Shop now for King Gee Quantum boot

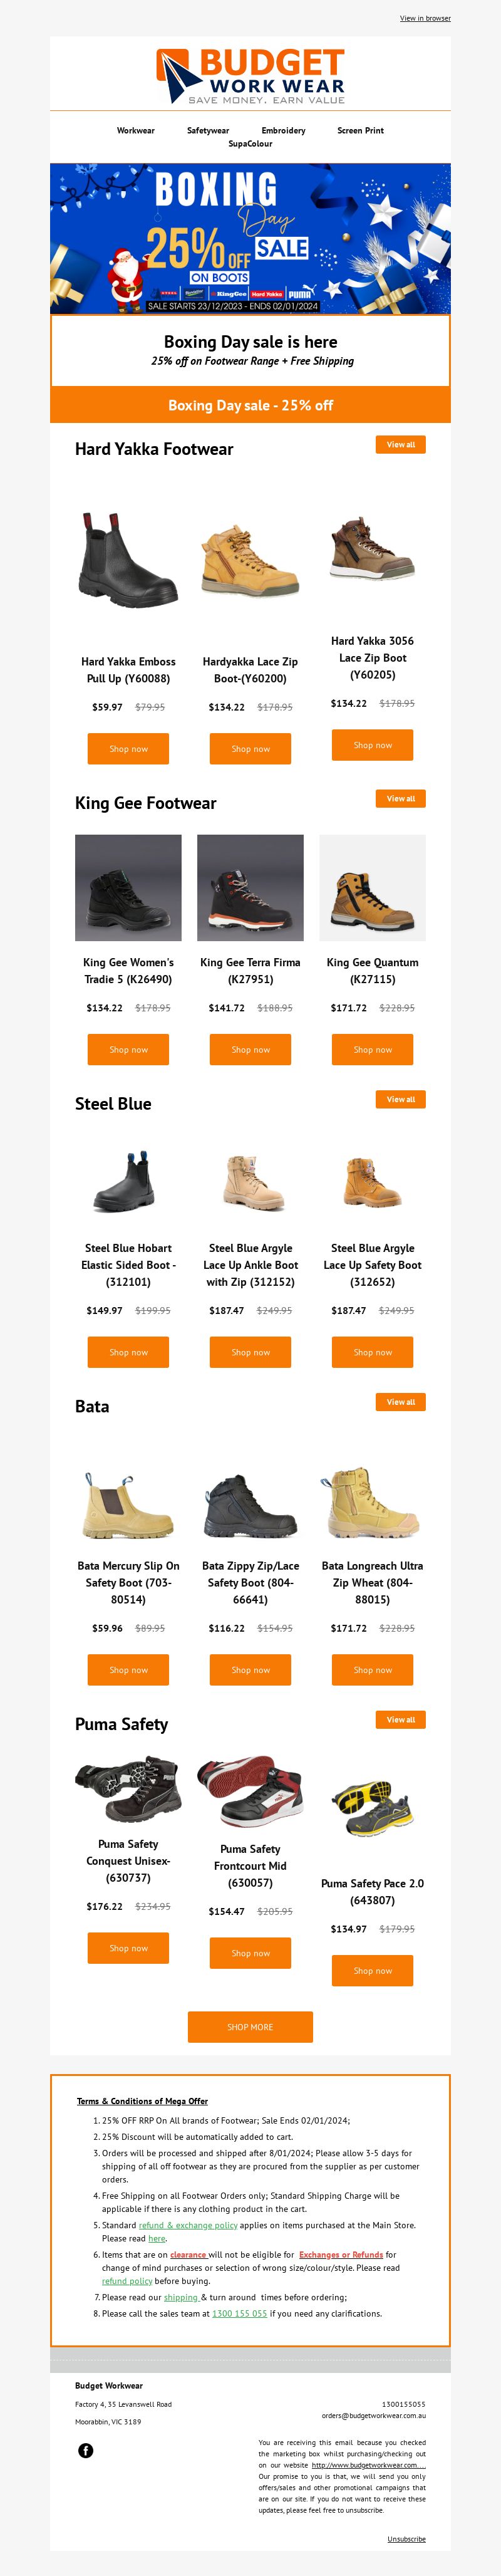[372, 1050]
